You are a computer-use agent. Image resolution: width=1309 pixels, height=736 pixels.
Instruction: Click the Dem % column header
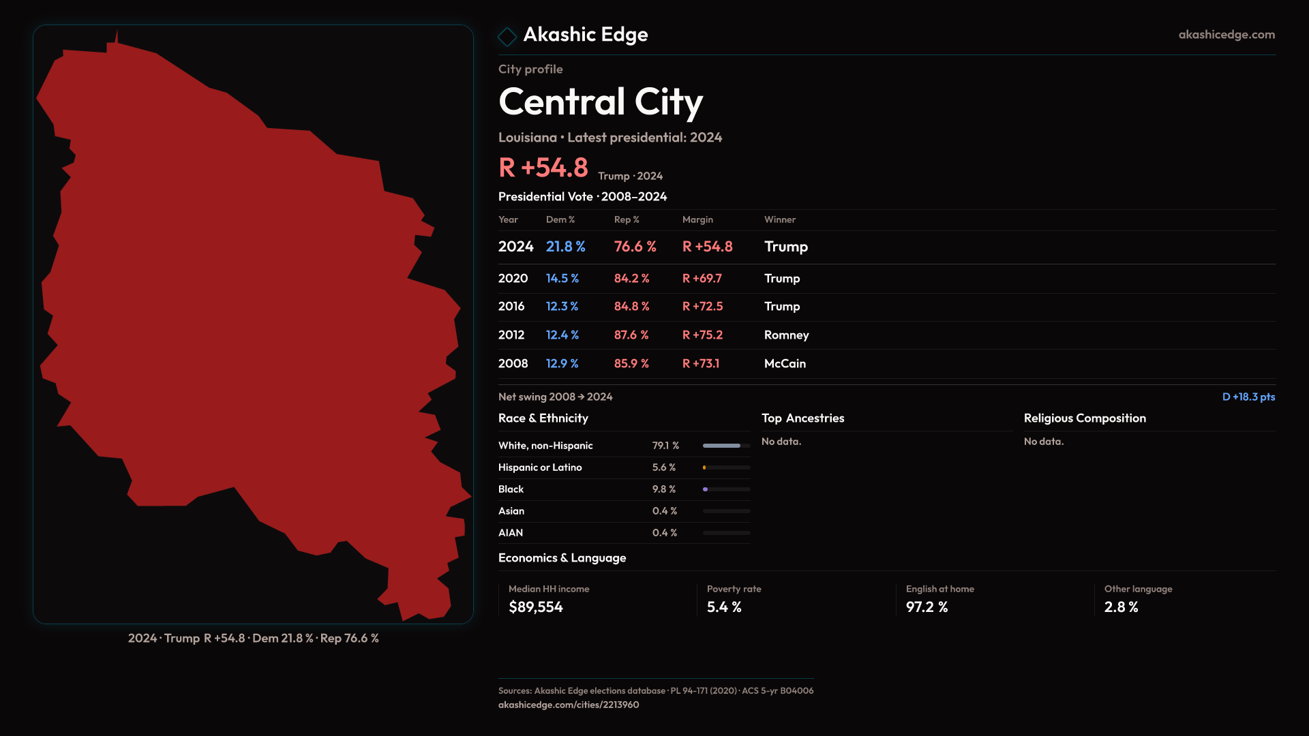560,219
